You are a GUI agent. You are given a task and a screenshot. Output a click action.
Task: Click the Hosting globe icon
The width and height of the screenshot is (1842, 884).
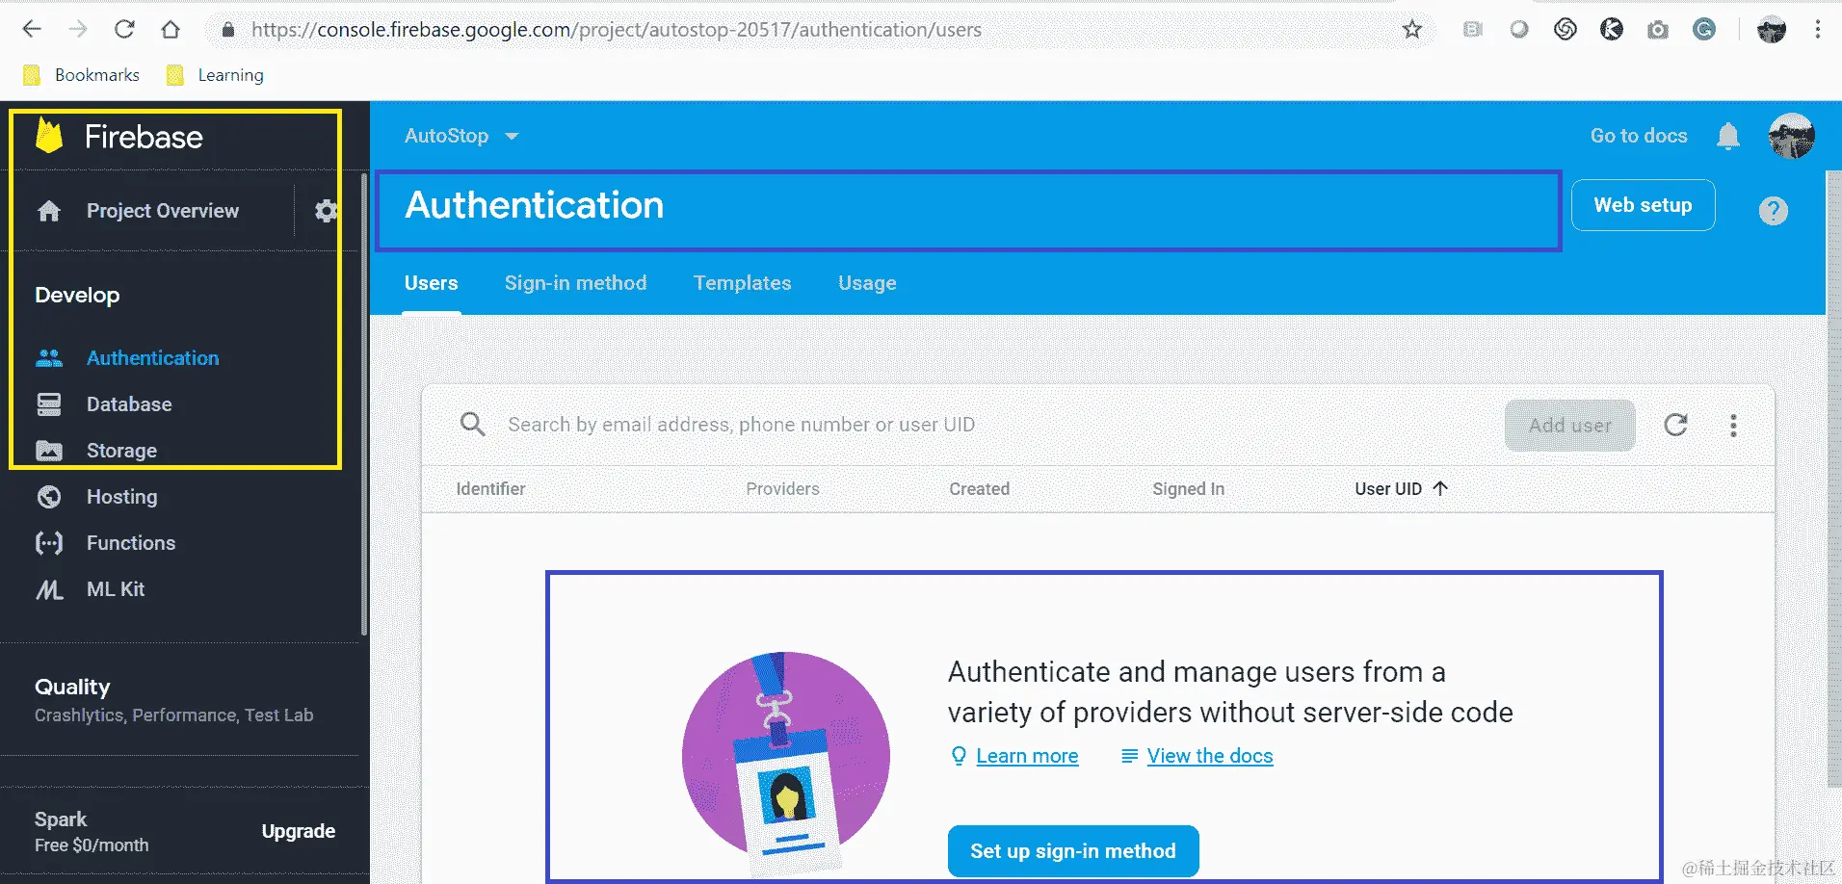click(49, 497)
